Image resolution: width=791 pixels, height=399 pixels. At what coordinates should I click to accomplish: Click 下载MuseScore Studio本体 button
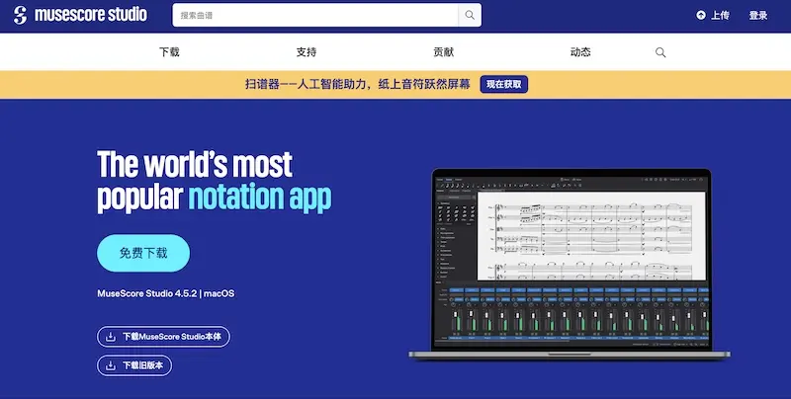(x=163, y=337)
